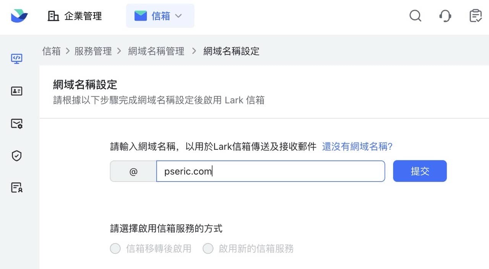
Task: Open the contact card sidebar icon
Action: point(16,91)
